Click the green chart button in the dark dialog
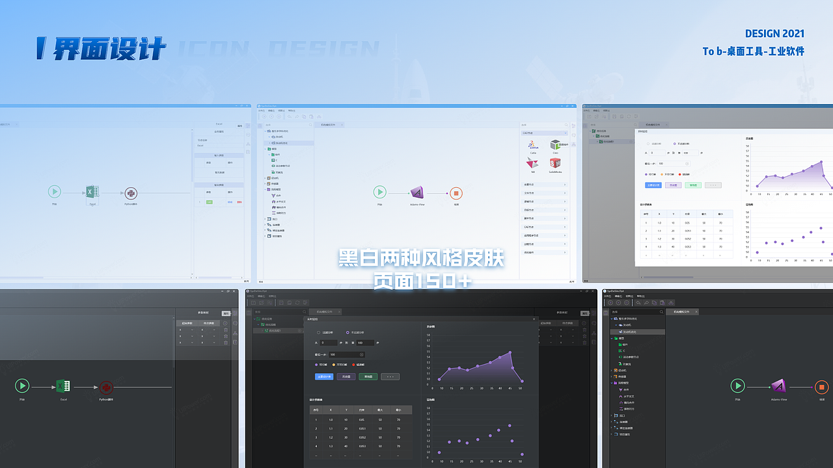Image resolution: width=833 pixels, height=468 pixels. click(368, 377)
